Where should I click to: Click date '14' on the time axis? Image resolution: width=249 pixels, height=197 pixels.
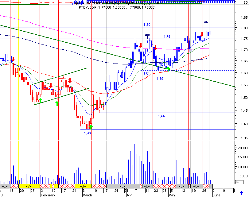click(x=147, y=191)
